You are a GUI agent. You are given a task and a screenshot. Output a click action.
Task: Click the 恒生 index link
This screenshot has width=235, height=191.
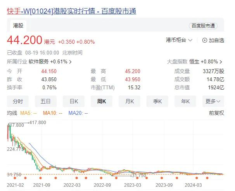tap(194, 61)
